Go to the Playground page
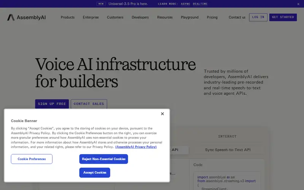This screenshot has width=304, height=190. tap(190, 17)
